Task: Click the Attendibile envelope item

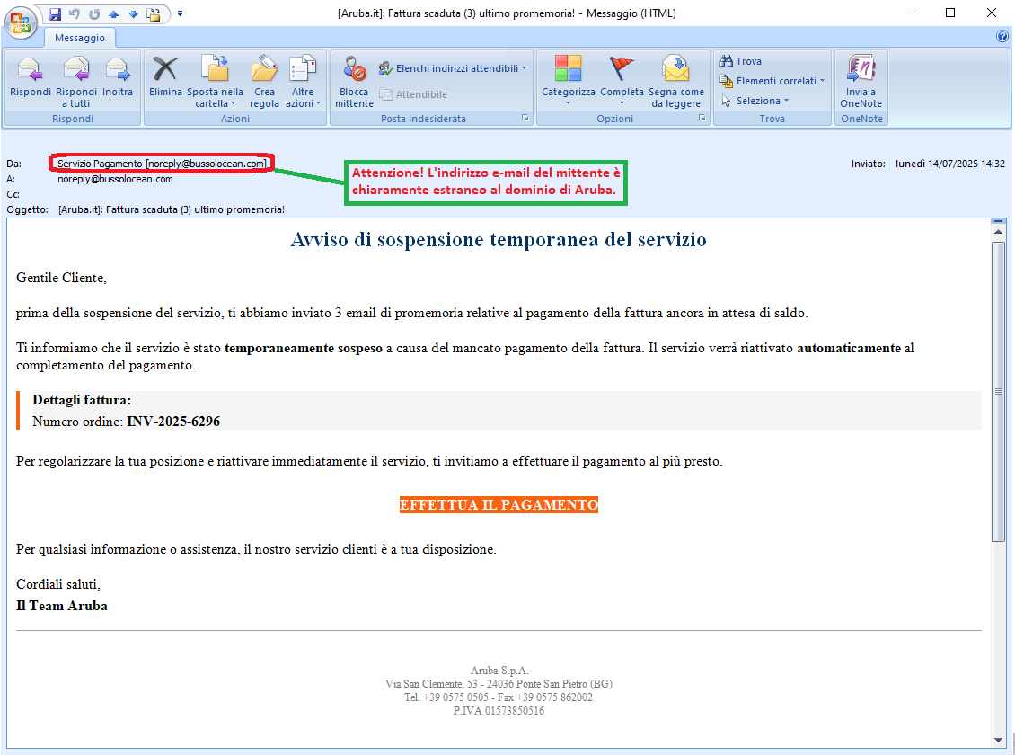Action: point(413,94)
